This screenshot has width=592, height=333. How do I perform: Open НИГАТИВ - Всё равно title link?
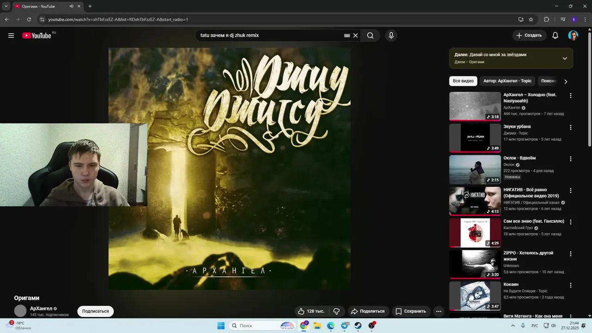click(x=531, y=193)
